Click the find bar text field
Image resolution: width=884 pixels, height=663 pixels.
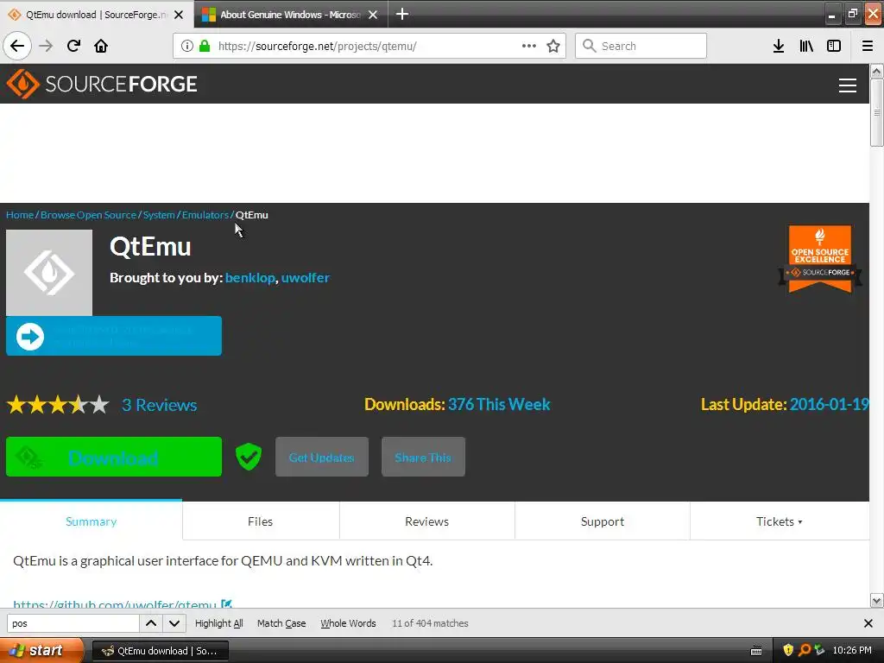[73, 623]
